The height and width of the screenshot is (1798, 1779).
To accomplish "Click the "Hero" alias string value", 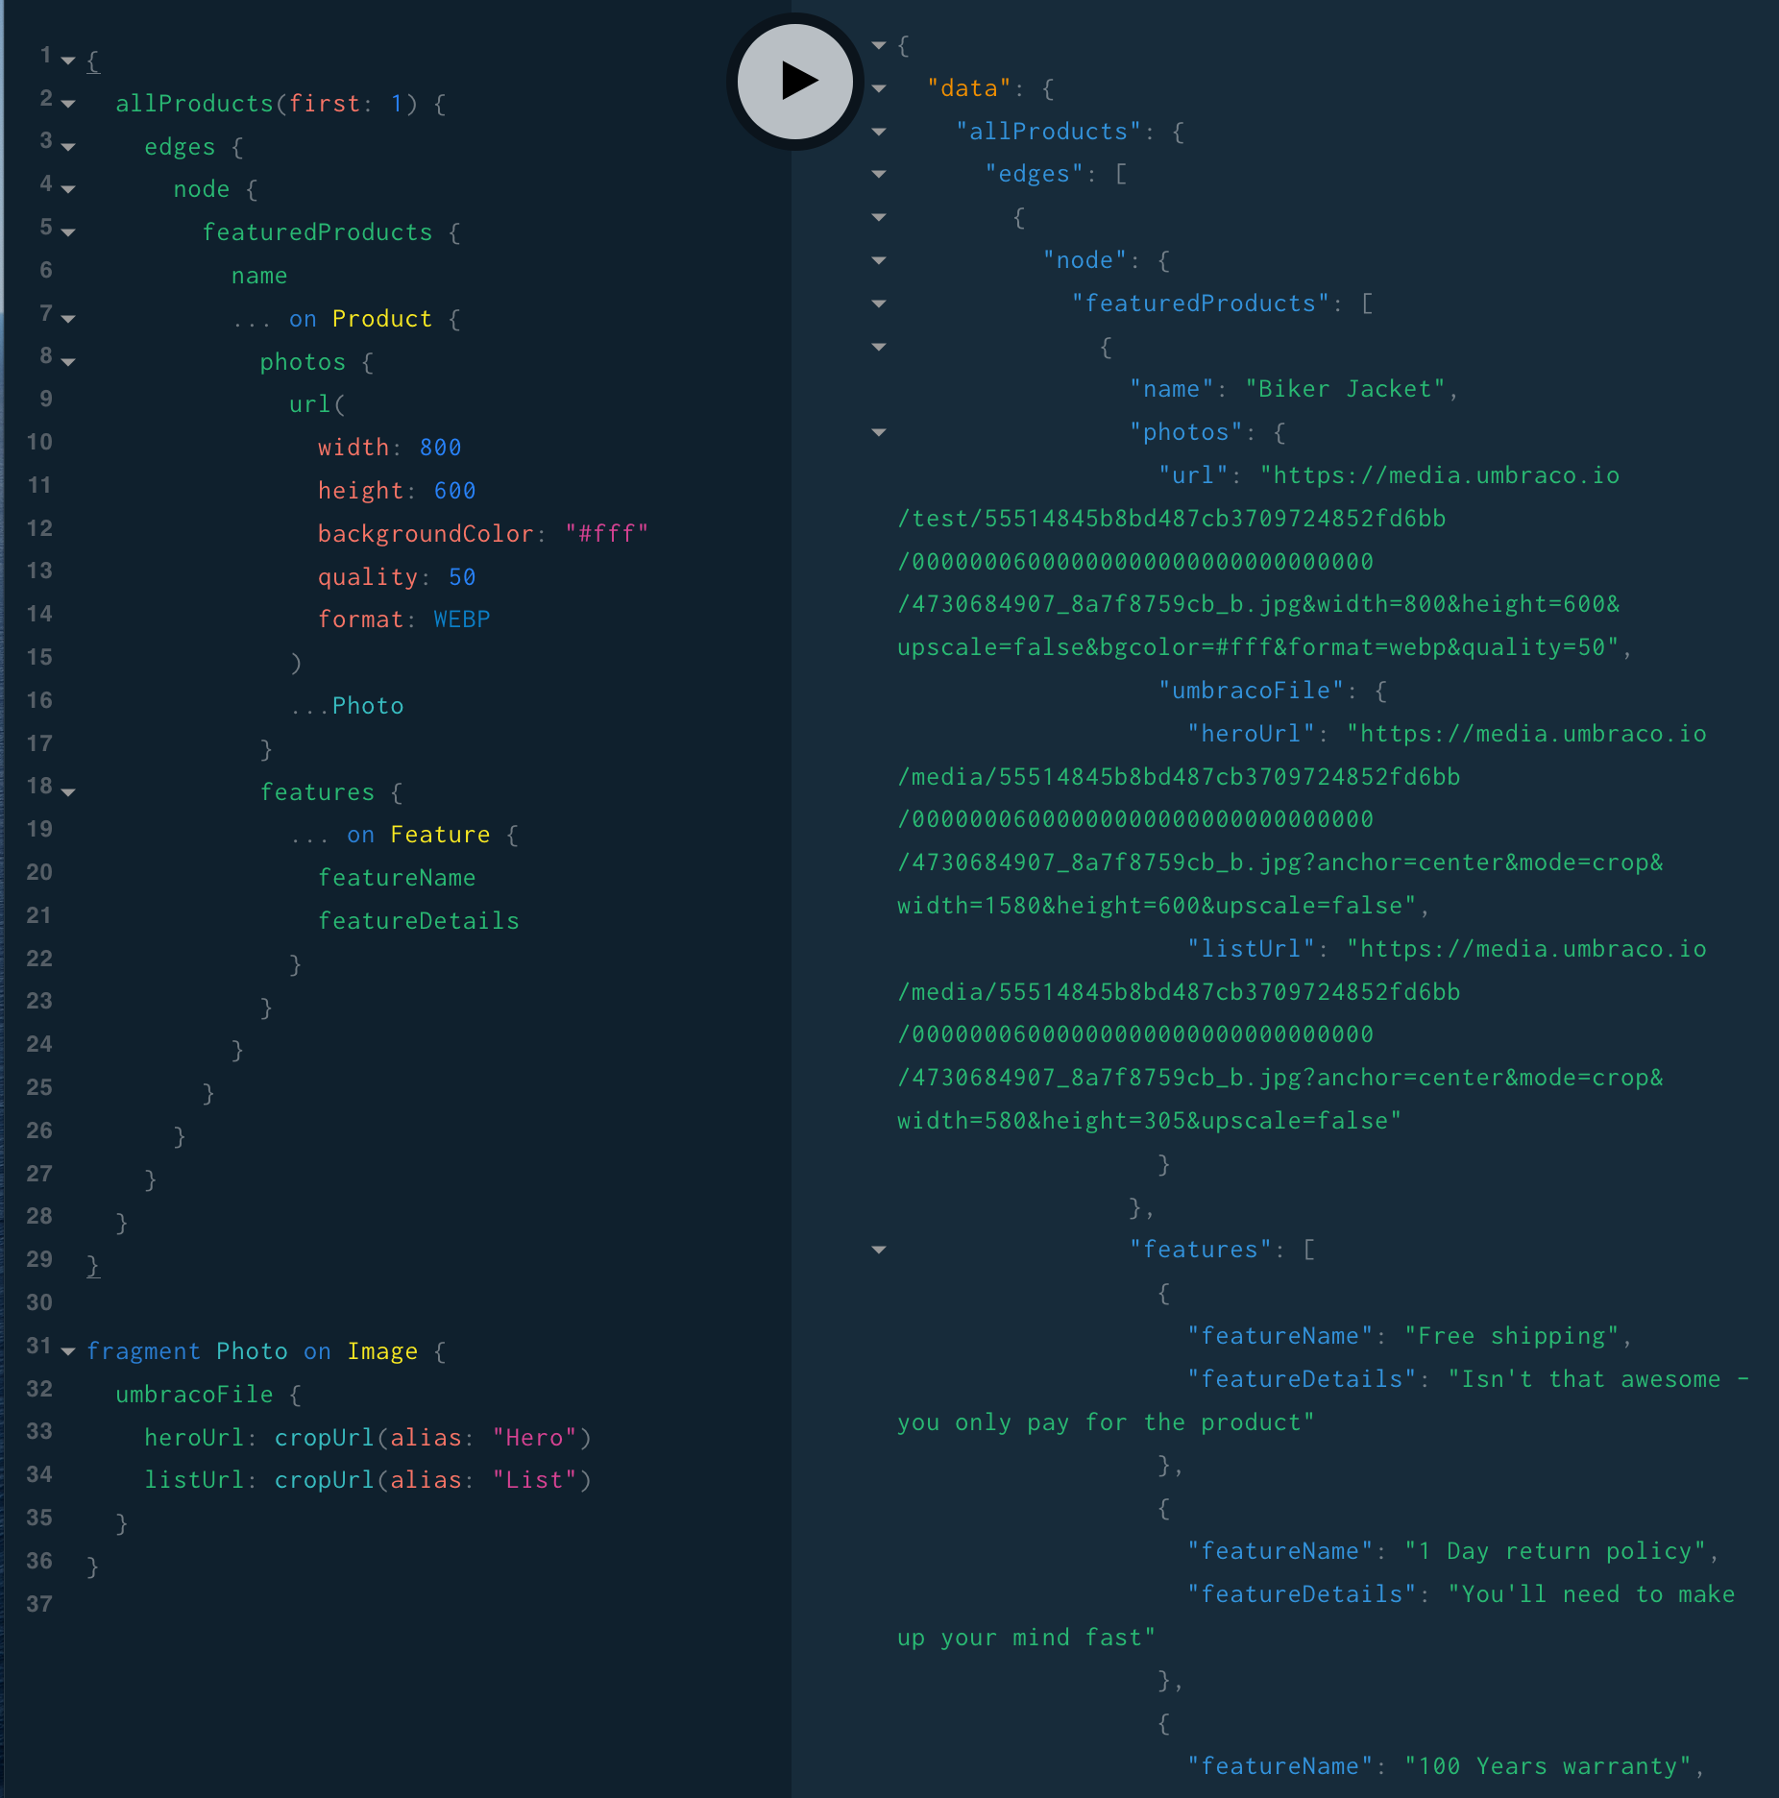I will point(534,1438).
